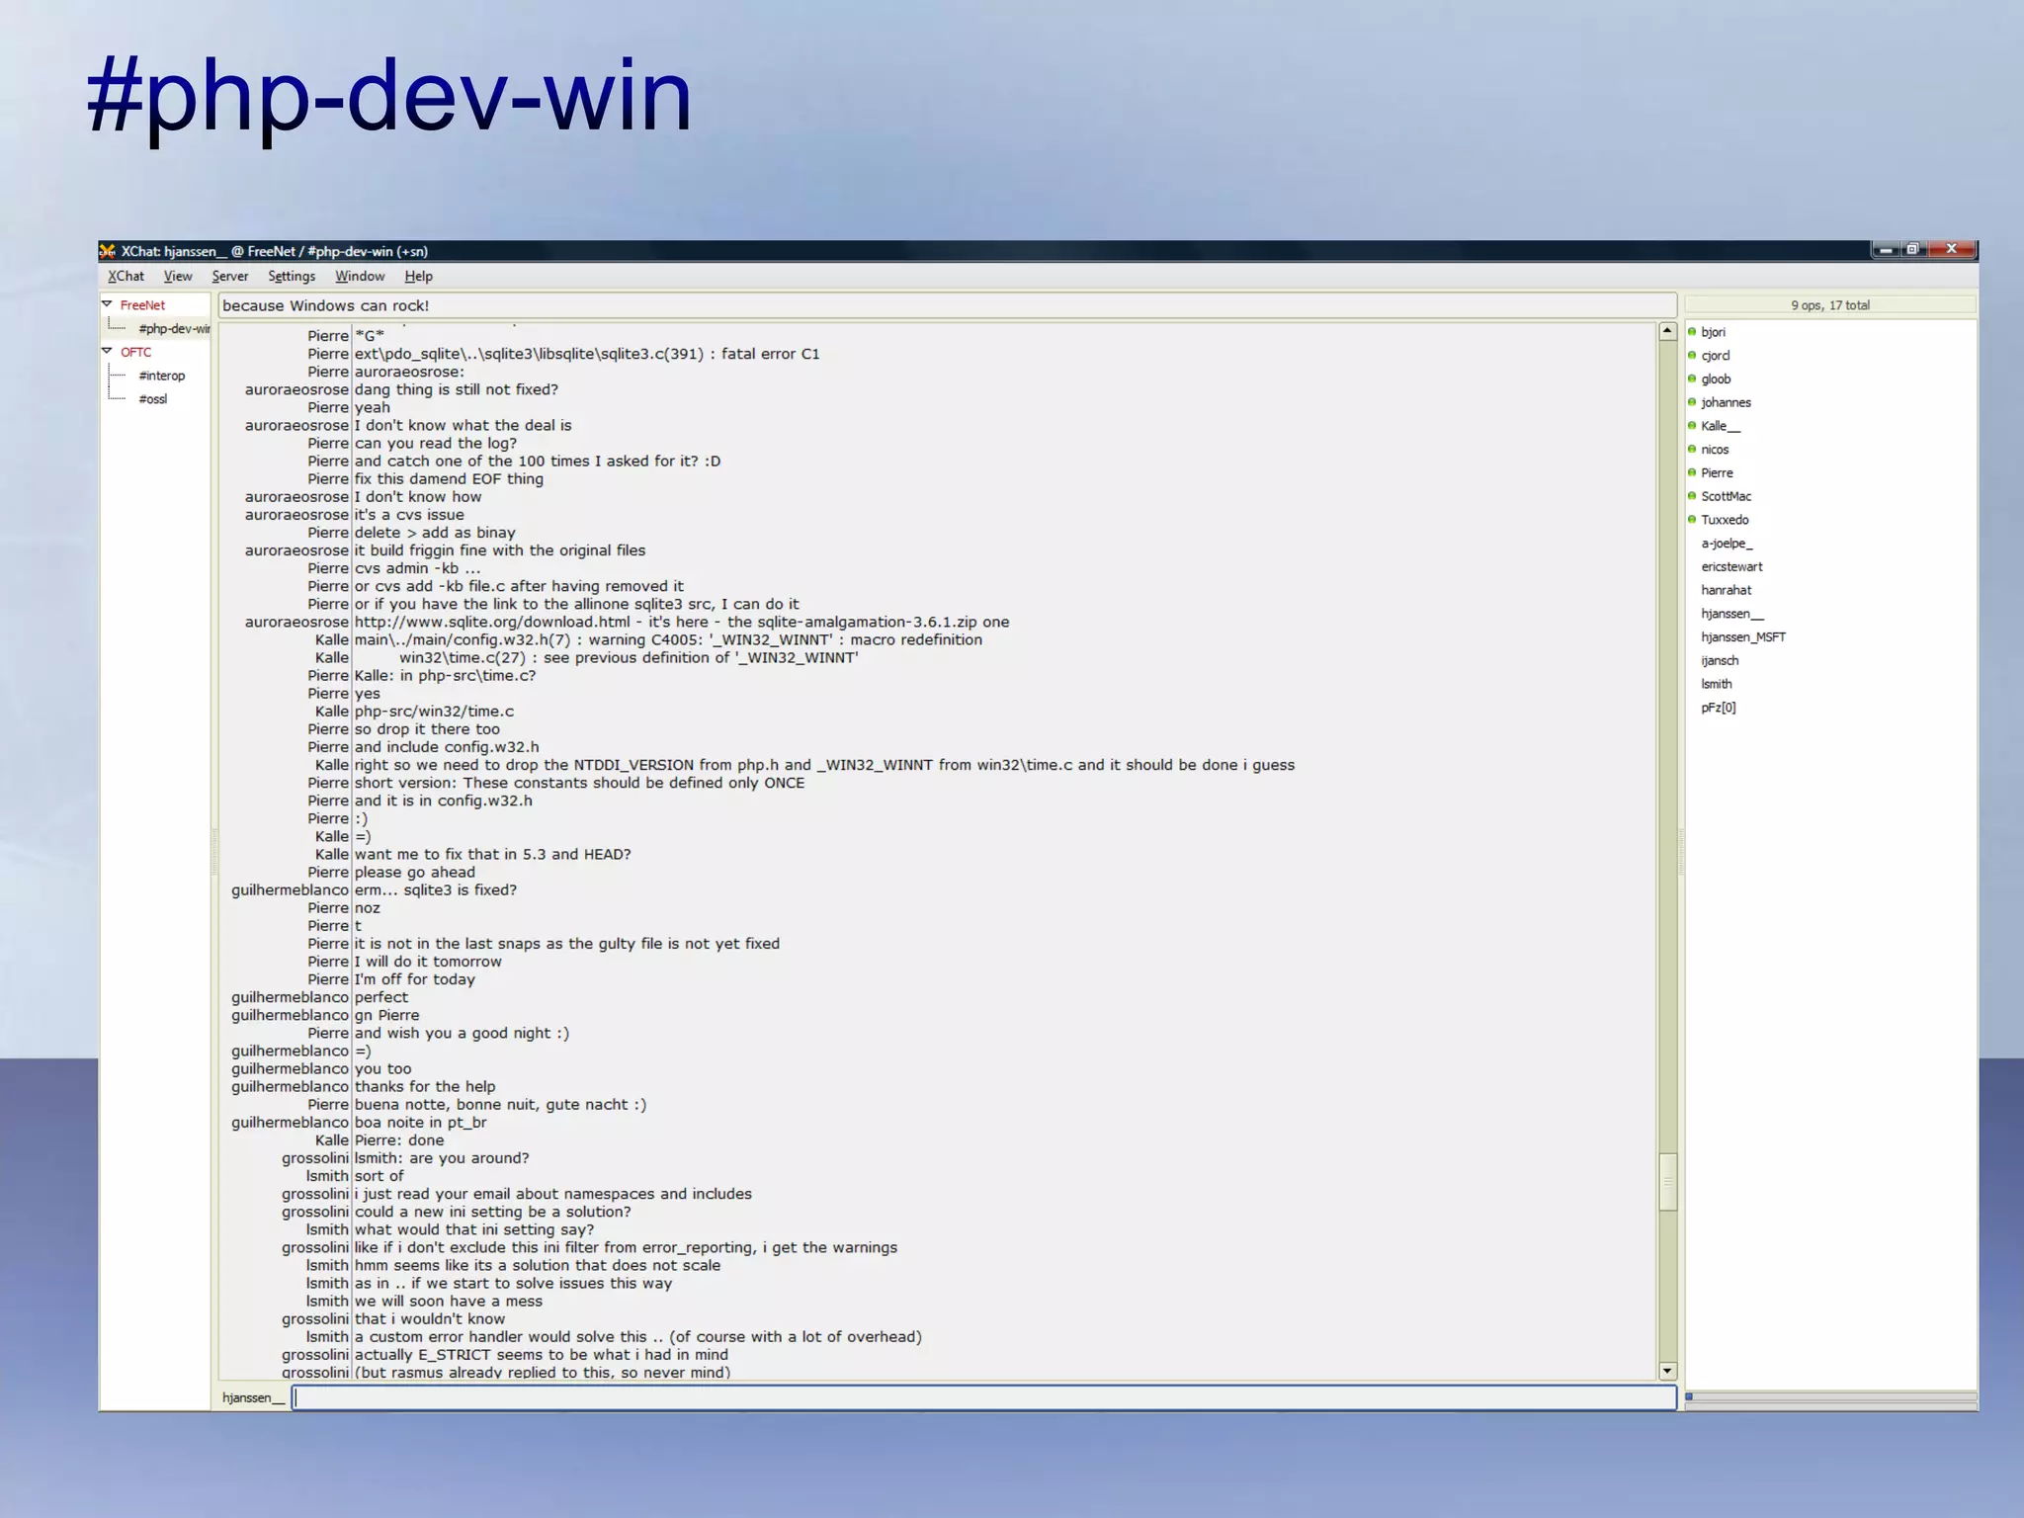
Task: Click the lag meter bar below user list
Action: 1830,1396
